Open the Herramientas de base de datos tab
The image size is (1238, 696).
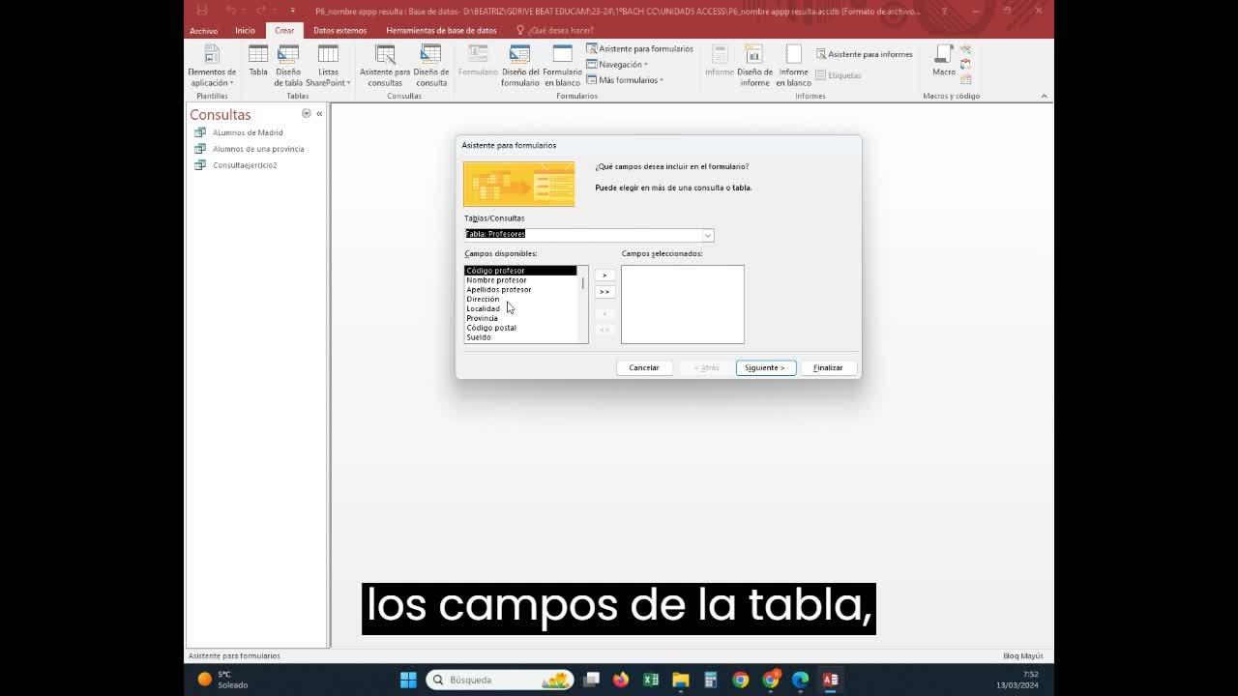[x=442, y=31]
